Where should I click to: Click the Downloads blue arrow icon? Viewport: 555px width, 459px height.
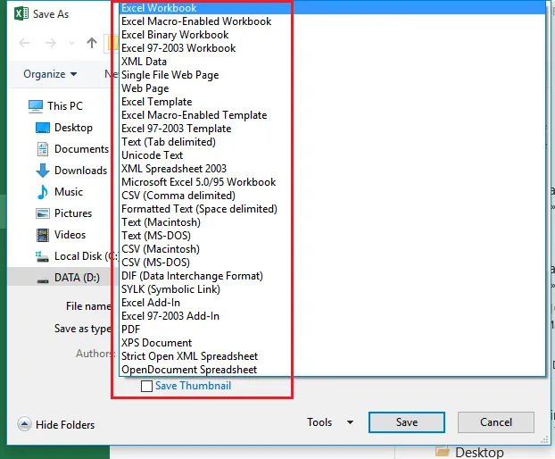point(43,171)
